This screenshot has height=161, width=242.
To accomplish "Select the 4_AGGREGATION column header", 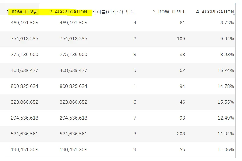I will tap(215, 12).
